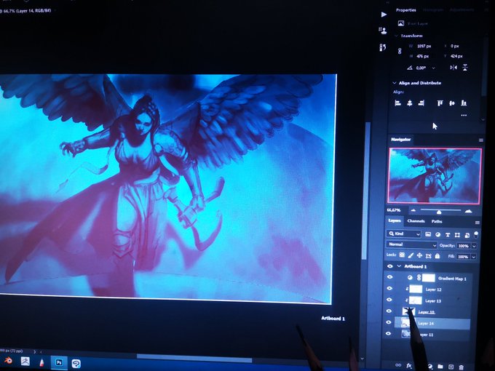This screenshot has width=495, height=371.
Task: Hide Layer 10 visibility eye
Action: point(389,311)
